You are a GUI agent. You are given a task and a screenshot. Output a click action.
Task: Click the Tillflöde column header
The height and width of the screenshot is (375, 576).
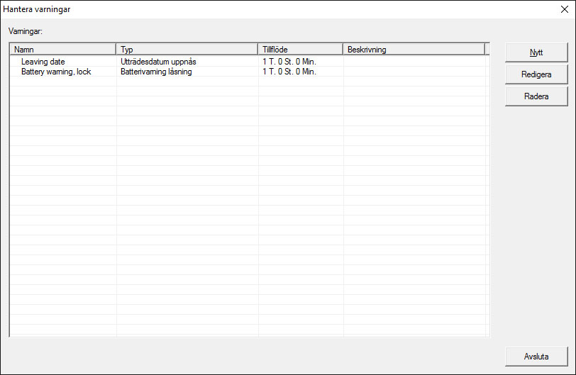pos(300,50)
